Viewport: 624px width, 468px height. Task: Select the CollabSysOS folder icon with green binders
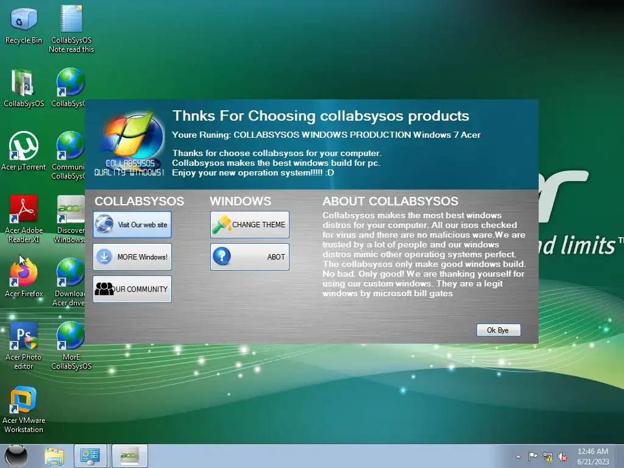pyautogui.click(x=24, y=88)
